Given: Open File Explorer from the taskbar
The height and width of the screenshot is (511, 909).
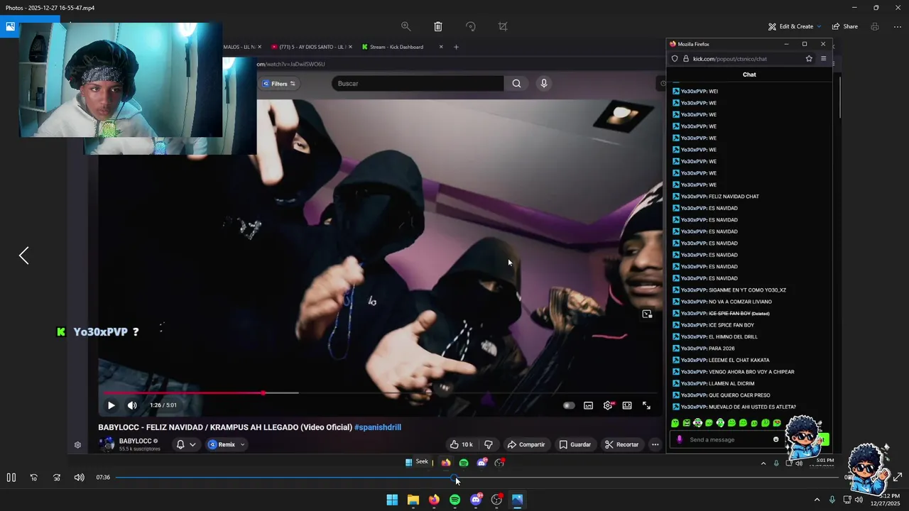Looking at the screenshot, I should pyautogui.click(x=413, y=500).
